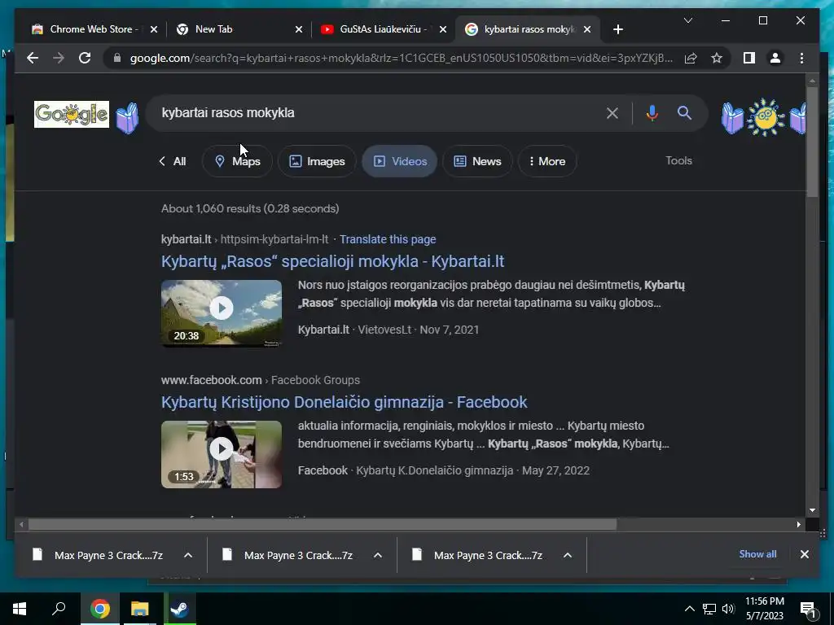Open the notification center
This screenshot has width=834, height=625.
point(809,609)
